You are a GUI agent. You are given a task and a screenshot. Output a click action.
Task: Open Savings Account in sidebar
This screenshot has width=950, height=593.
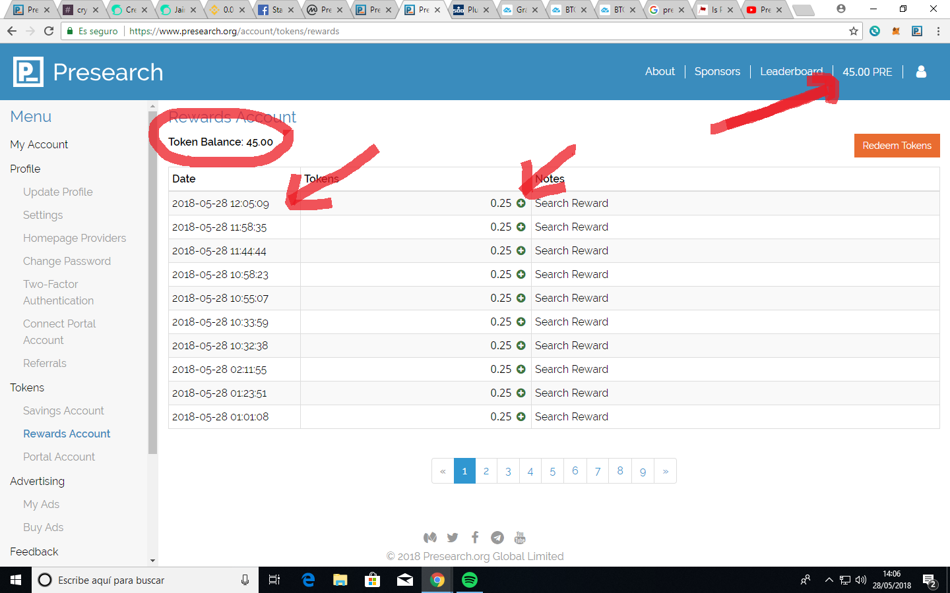[x=63, y=410]
